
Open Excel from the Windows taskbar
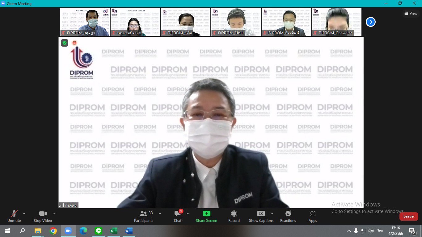click(114, 231)
